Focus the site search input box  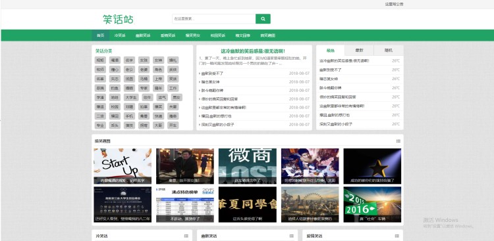pos(213,19)
